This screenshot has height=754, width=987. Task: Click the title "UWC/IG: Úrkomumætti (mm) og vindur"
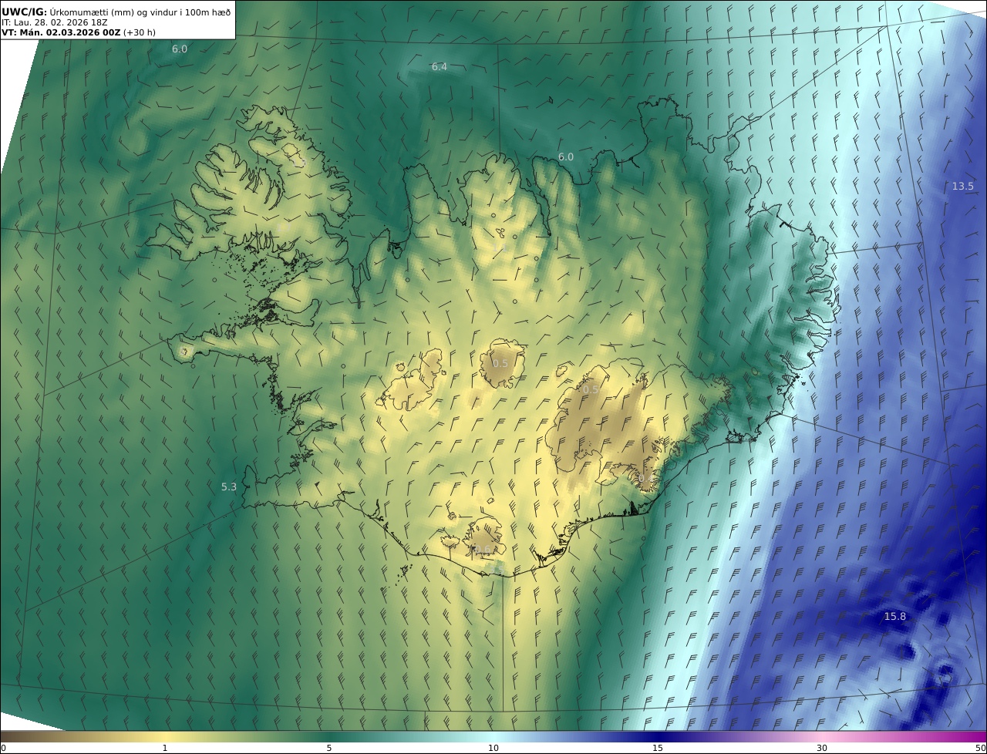point(90,12)
